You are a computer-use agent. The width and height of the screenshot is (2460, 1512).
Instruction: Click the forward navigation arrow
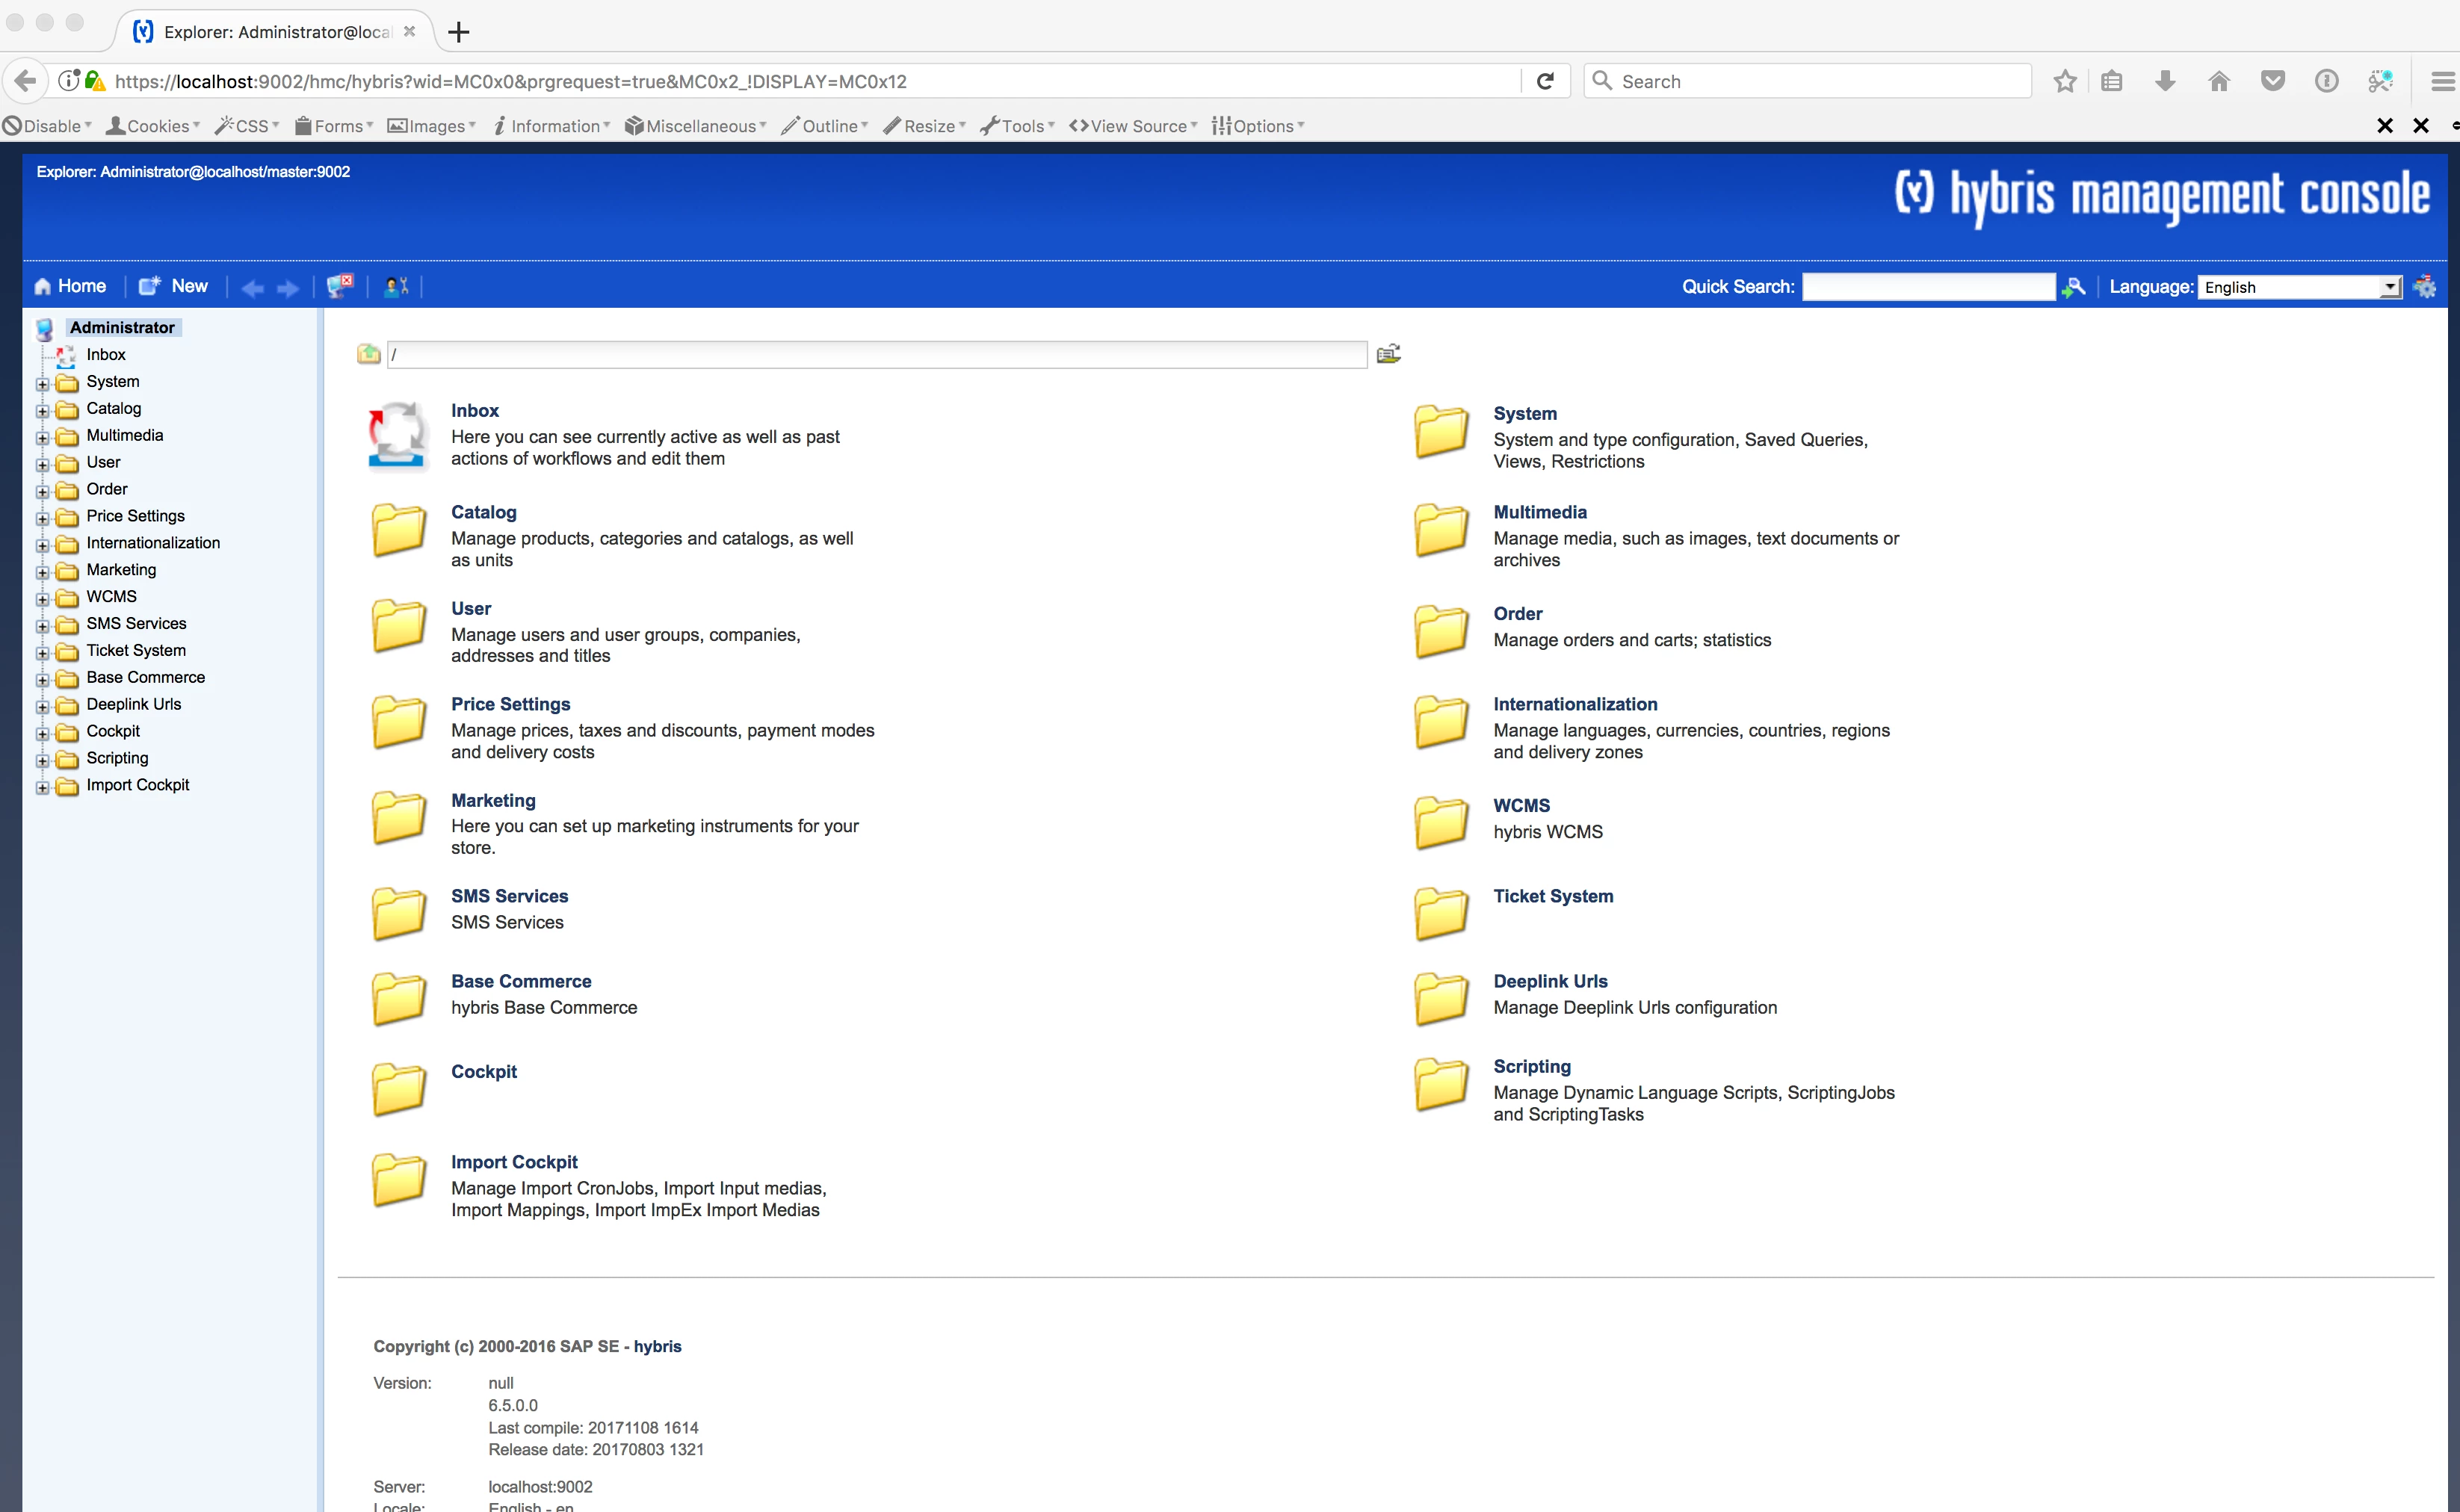coord(288,288)
